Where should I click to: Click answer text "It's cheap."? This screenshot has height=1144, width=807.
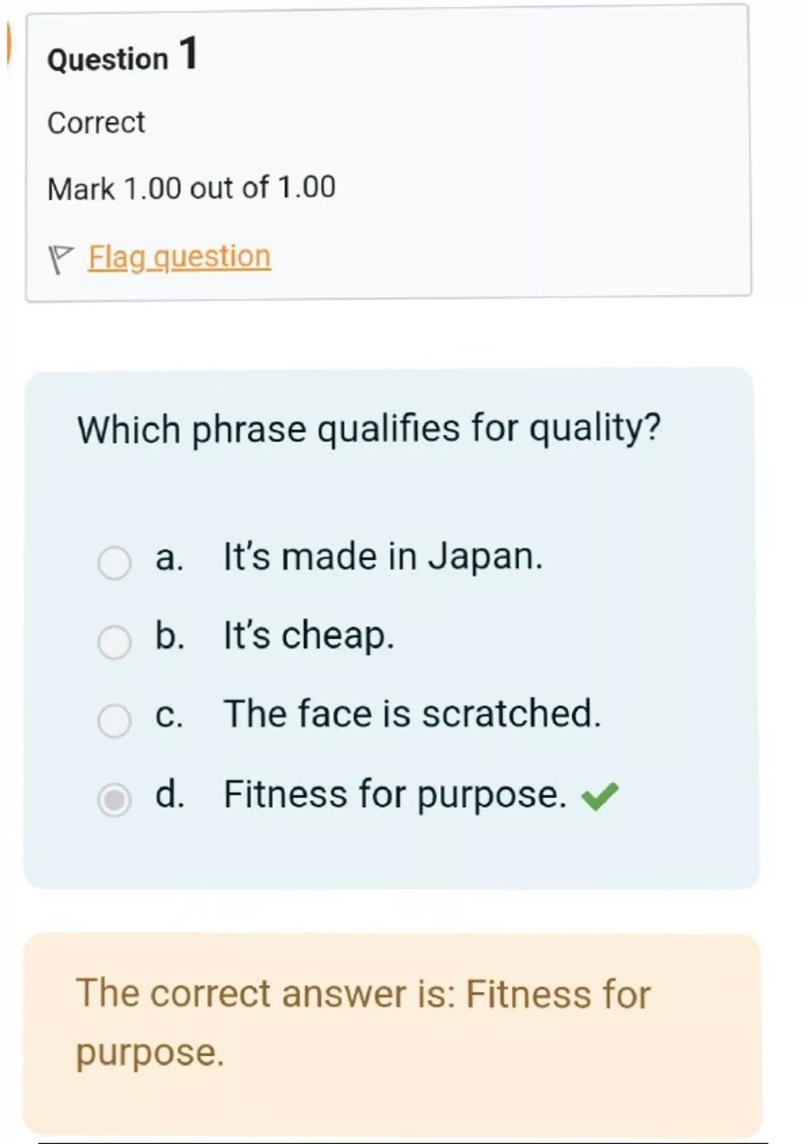point(309,635)
